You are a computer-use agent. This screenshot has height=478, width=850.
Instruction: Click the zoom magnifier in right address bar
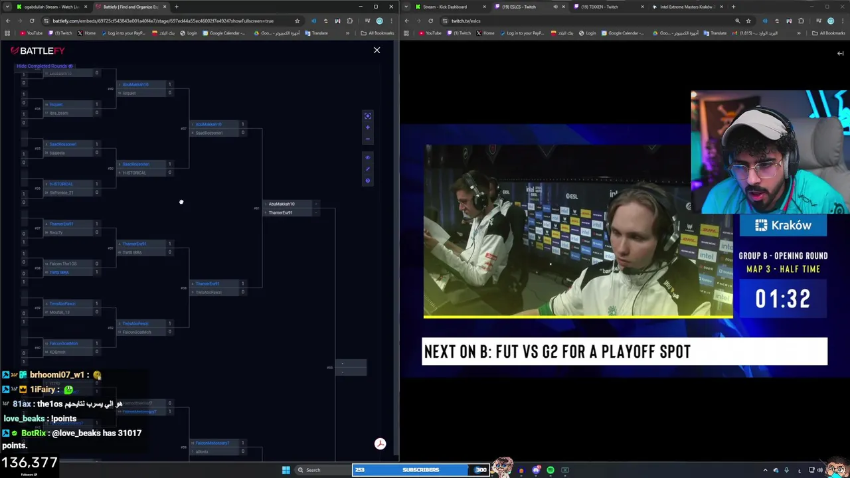point(737,21)
